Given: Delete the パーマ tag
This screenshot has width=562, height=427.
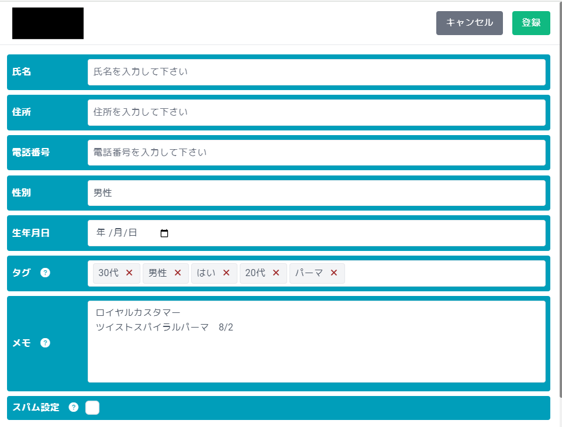Looking at the screenshot, I should pyautogui.click(x=334, y=273).
